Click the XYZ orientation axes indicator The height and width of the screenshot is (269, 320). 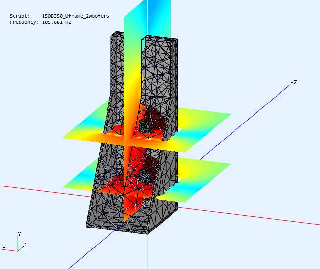(15, 242)
